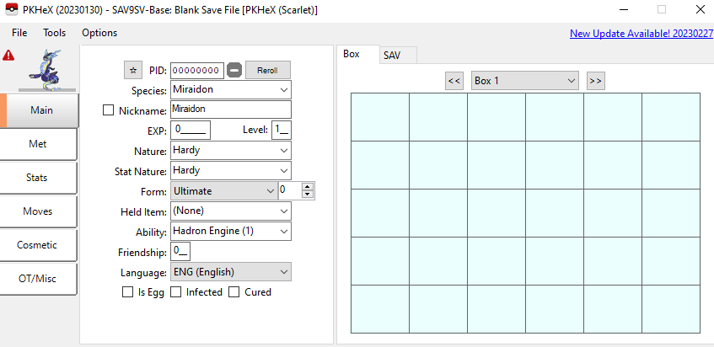The image size is (714, 347).
Task: Click the Miraidon sprite preview
Action: pos(46,70)
